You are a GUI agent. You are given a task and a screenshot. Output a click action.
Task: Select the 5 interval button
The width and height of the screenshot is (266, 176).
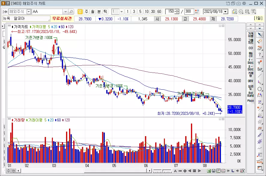pyautogui.click(x=140, y=11)
